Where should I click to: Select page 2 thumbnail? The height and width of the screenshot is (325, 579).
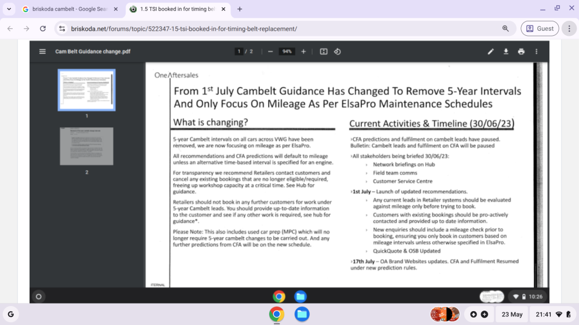(86, 146)
